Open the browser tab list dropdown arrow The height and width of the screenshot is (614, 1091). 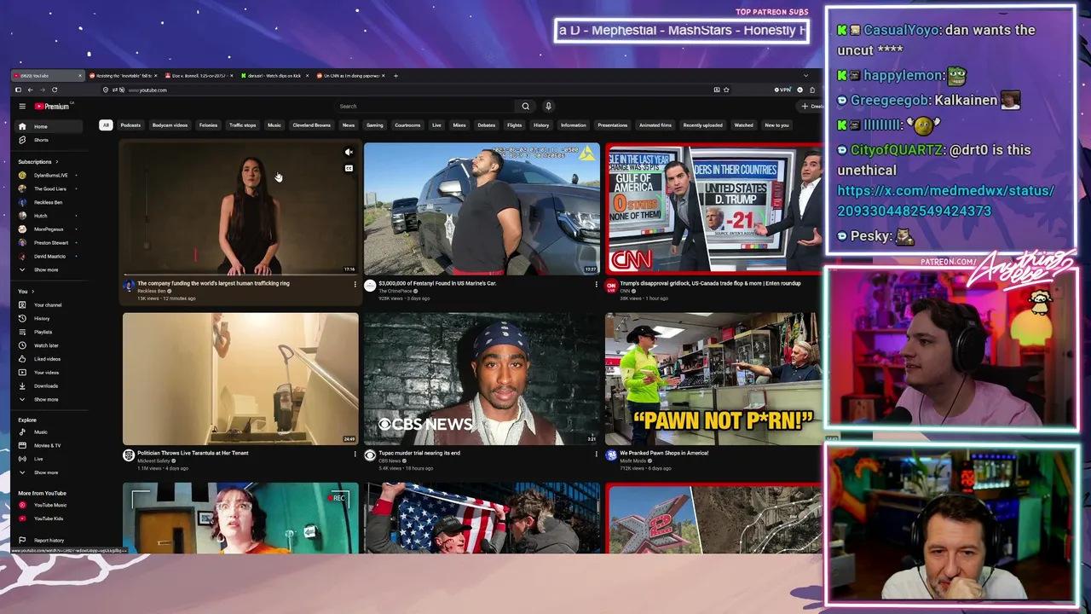pyautogui.click(x=805, y=76)
